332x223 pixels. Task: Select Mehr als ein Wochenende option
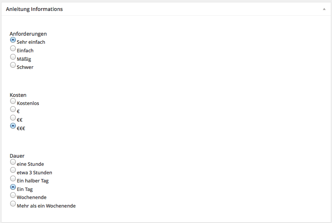pyautogui.click(x=13, y=204)
